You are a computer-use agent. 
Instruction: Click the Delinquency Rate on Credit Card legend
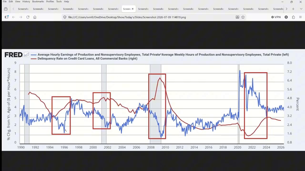tap(87, 58)
